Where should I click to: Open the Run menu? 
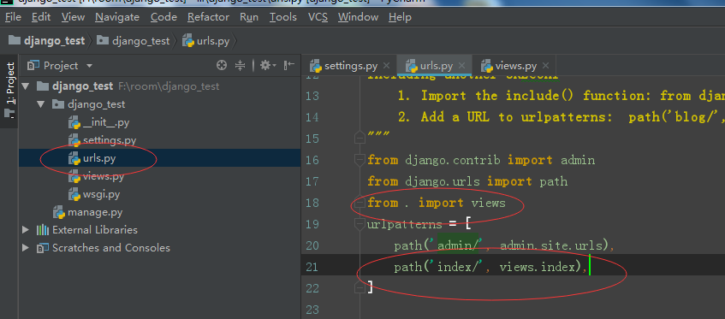249,17
